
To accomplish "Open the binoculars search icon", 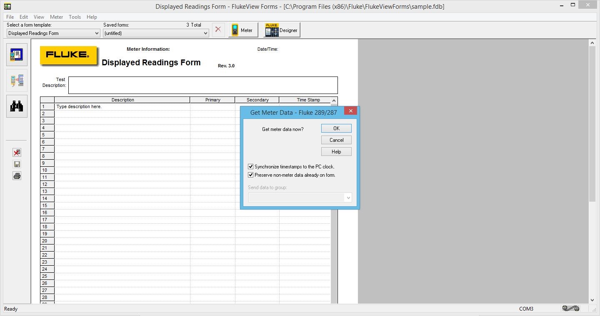I will pos(17,106).
